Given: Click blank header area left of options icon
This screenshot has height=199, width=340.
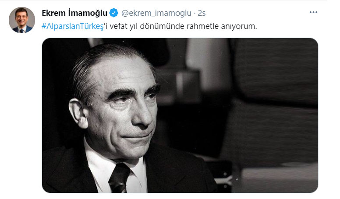Looking at the screenshot, I should click(256, 13).
